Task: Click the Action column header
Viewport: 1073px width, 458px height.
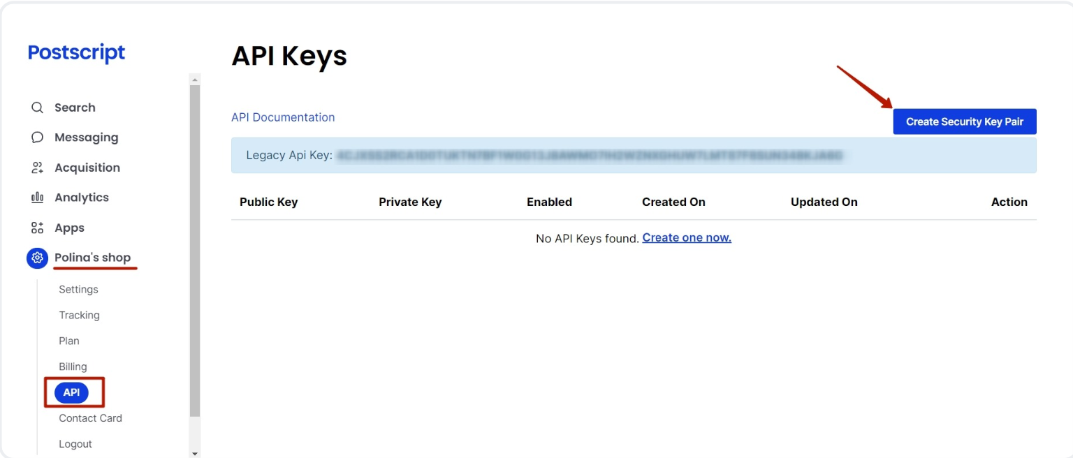Action: click(1009, 202)
